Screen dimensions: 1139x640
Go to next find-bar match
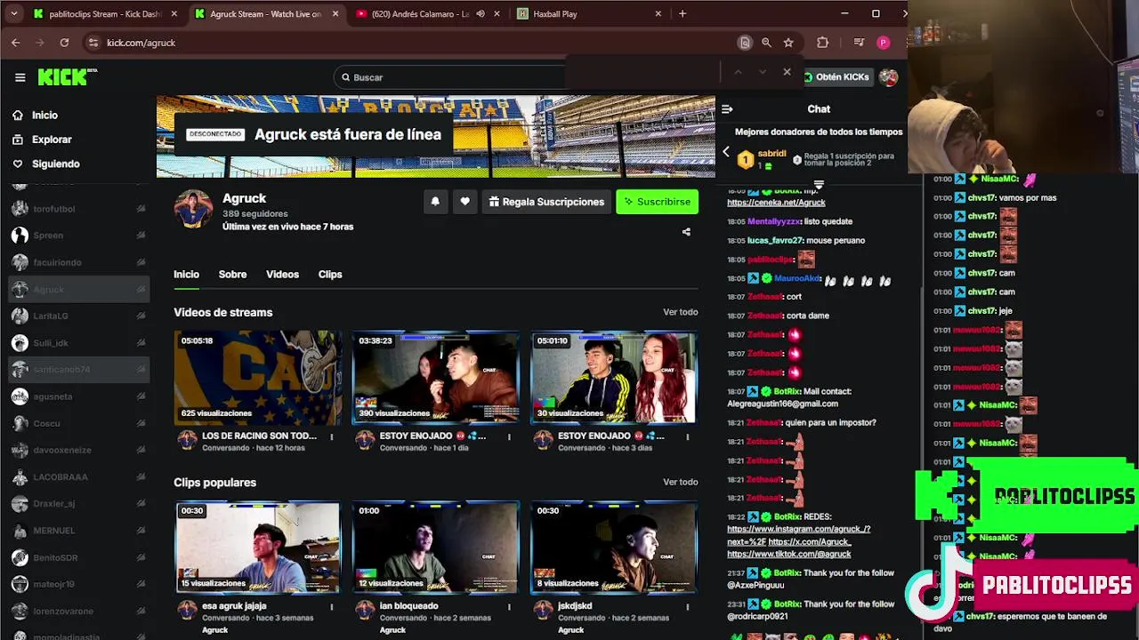[x=763, y=72]
